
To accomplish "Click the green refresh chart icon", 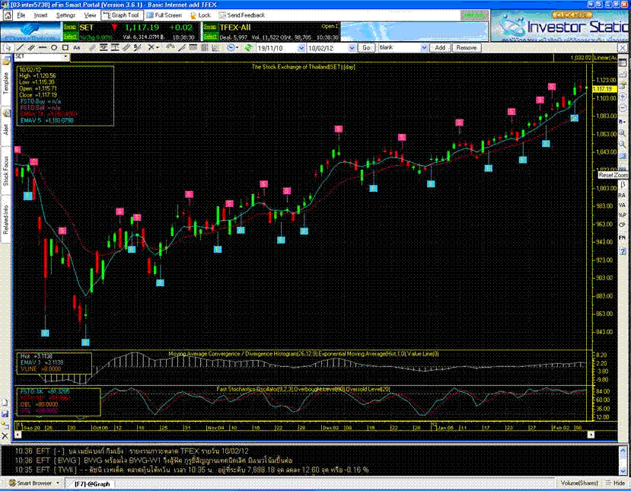I will tap(249, 48).
